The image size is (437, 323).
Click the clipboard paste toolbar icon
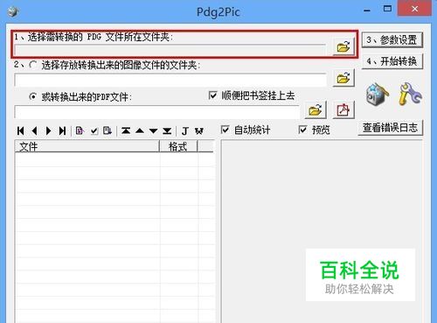[108, 130]
